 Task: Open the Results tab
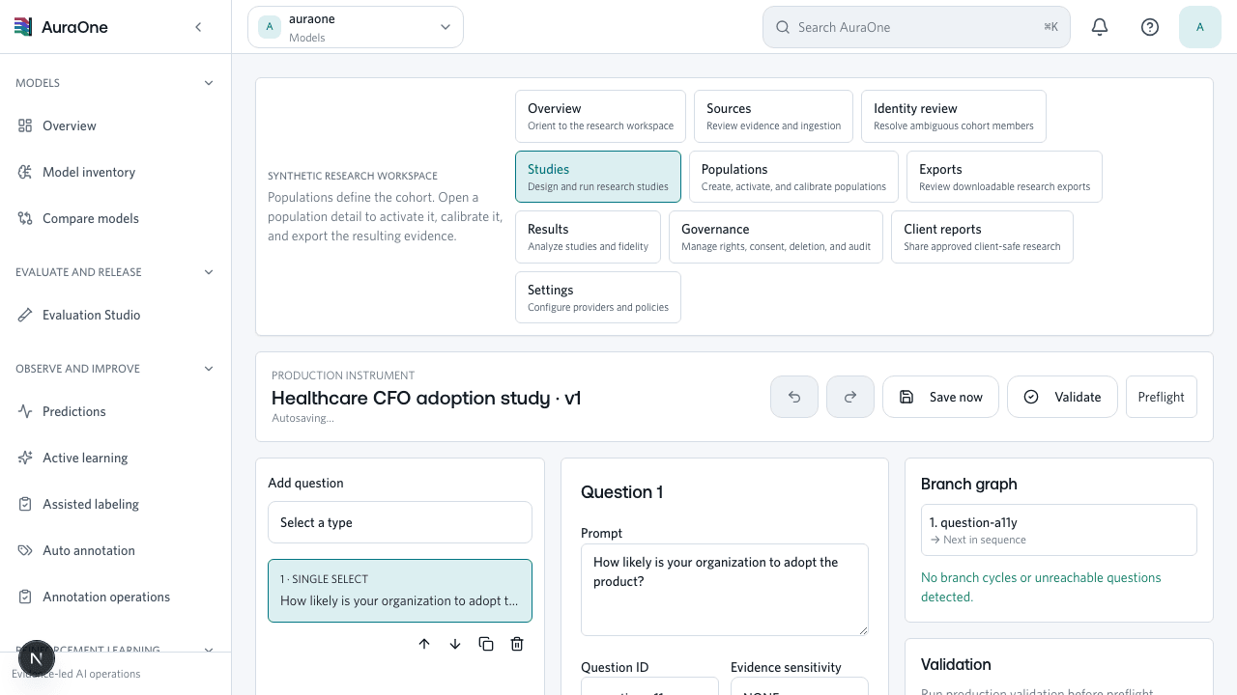[x=588, y=236]
